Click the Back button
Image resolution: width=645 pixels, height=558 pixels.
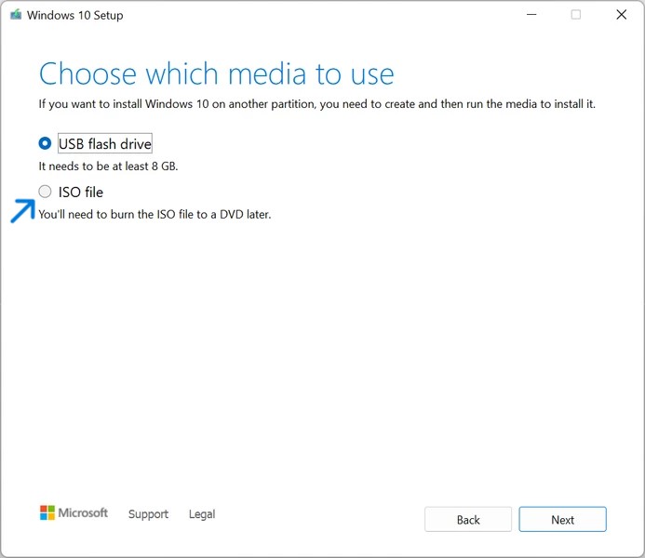(468, 519)
